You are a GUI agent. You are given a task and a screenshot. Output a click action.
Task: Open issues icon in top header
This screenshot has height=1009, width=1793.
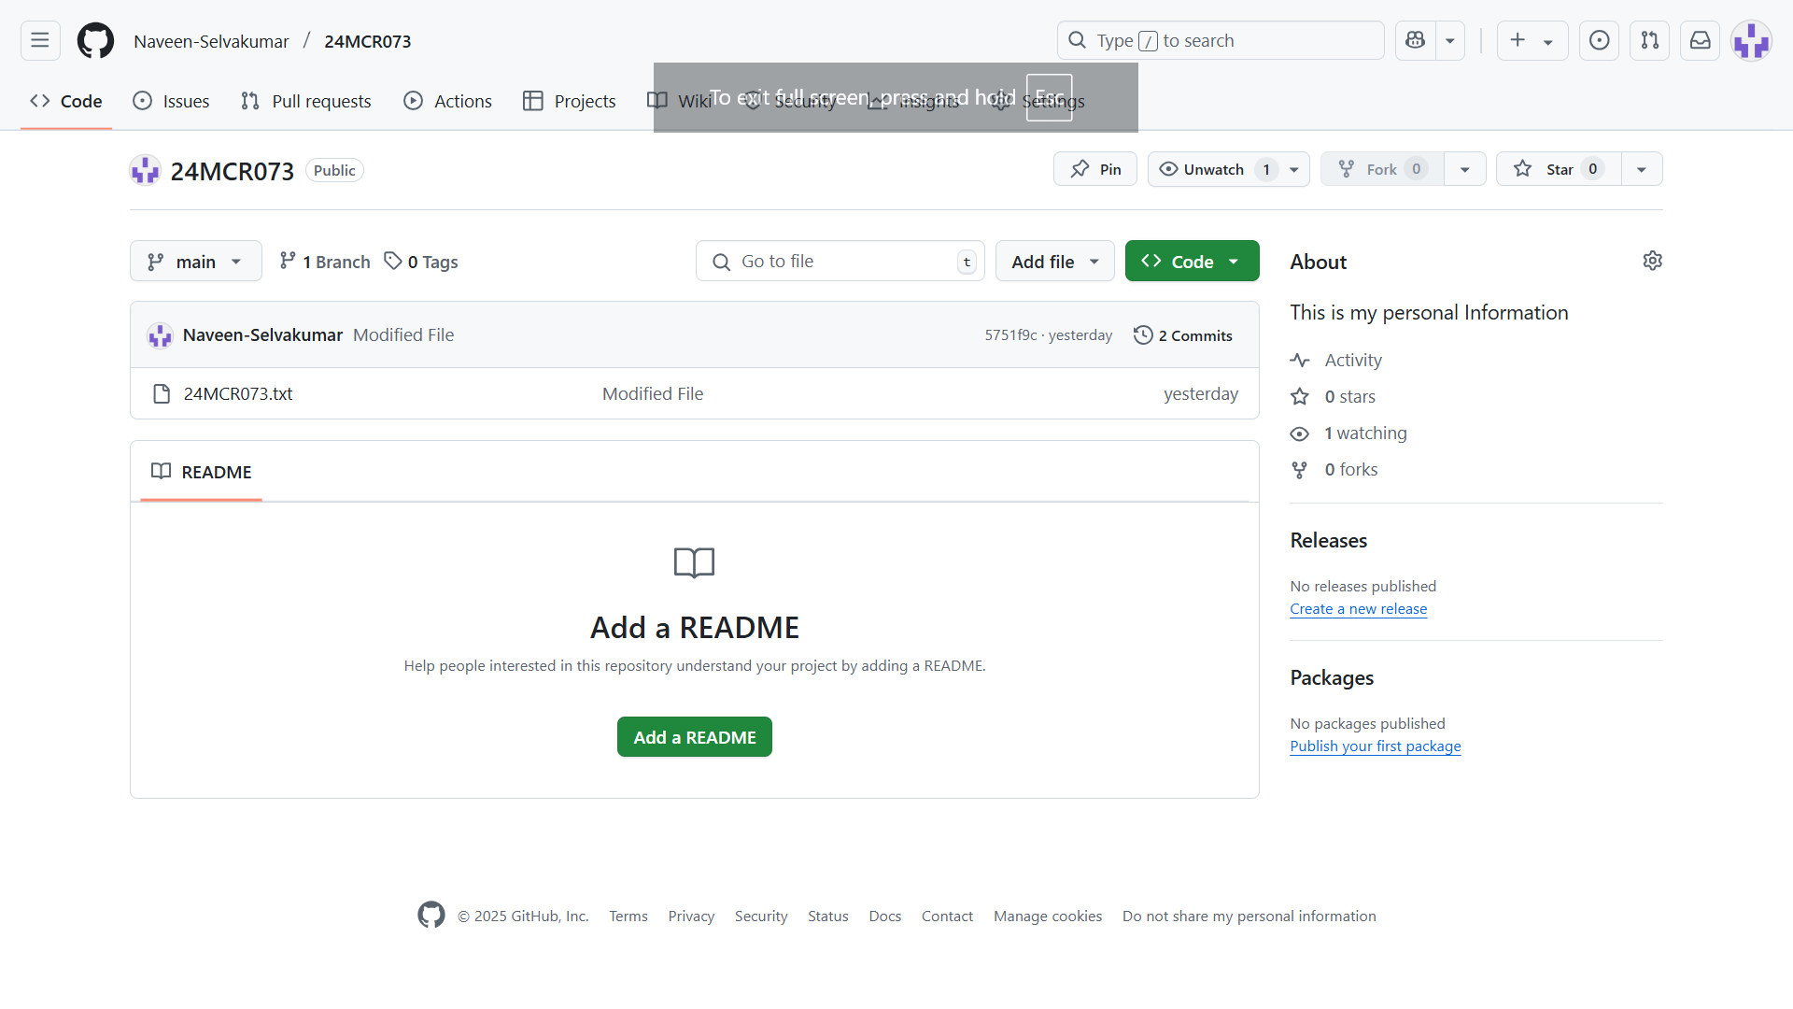click(x=1600, y=40)
